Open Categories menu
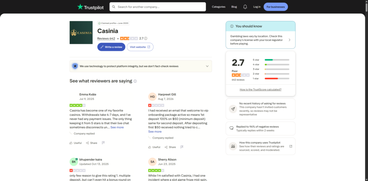This screenshot has width=368, height=181. [x=218, y=7]
